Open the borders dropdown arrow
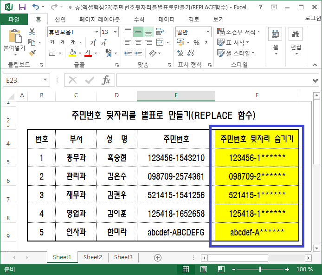This screenshot has width=322, height=275. pyautogui.click(x=60, y=53)
